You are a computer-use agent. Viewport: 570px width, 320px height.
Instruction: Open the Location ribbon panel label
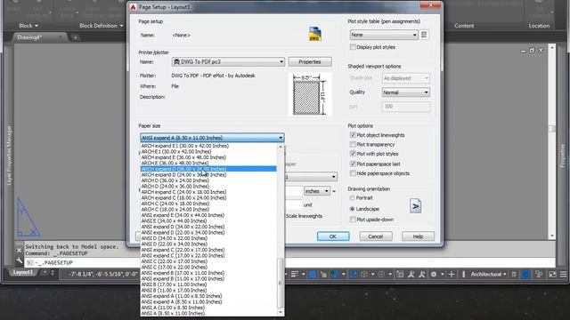tap(539, 26)
